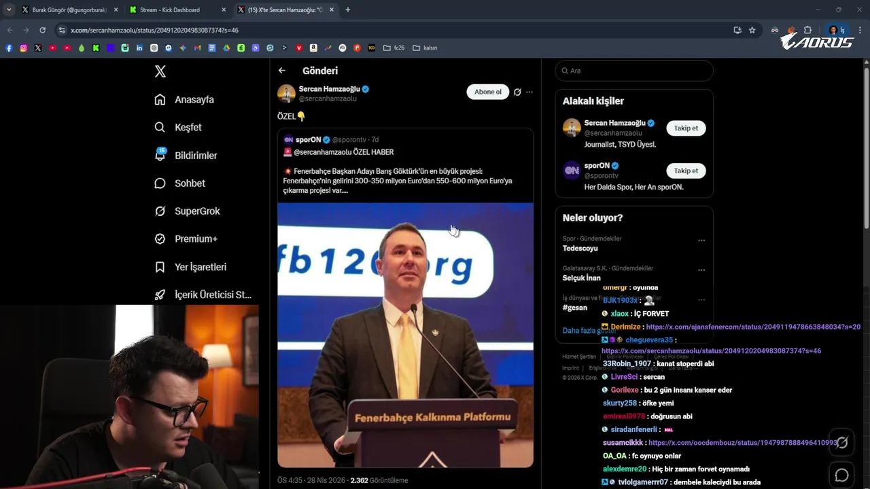Click Abone ol subscribe button

point(487,92)
